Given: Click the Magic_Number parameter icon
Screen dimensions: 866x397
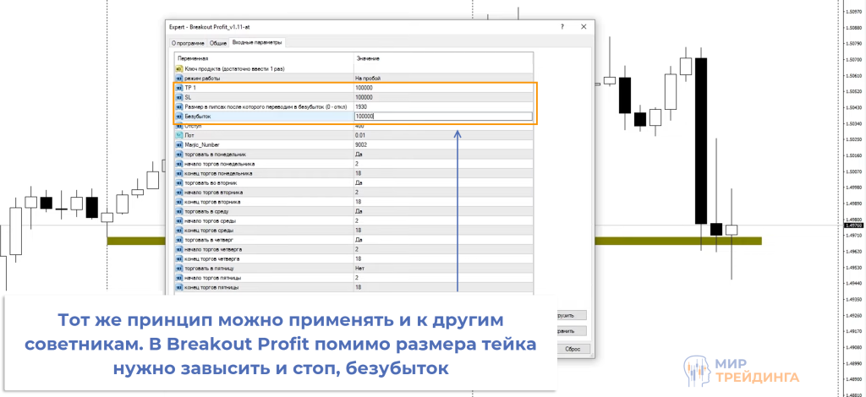Looking at the screenshot, I should [179, 145].
